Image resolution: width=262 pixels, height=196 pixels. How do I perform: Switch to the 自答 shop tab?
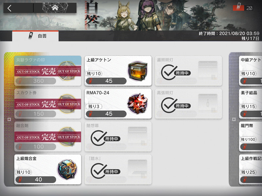point(35,36)
